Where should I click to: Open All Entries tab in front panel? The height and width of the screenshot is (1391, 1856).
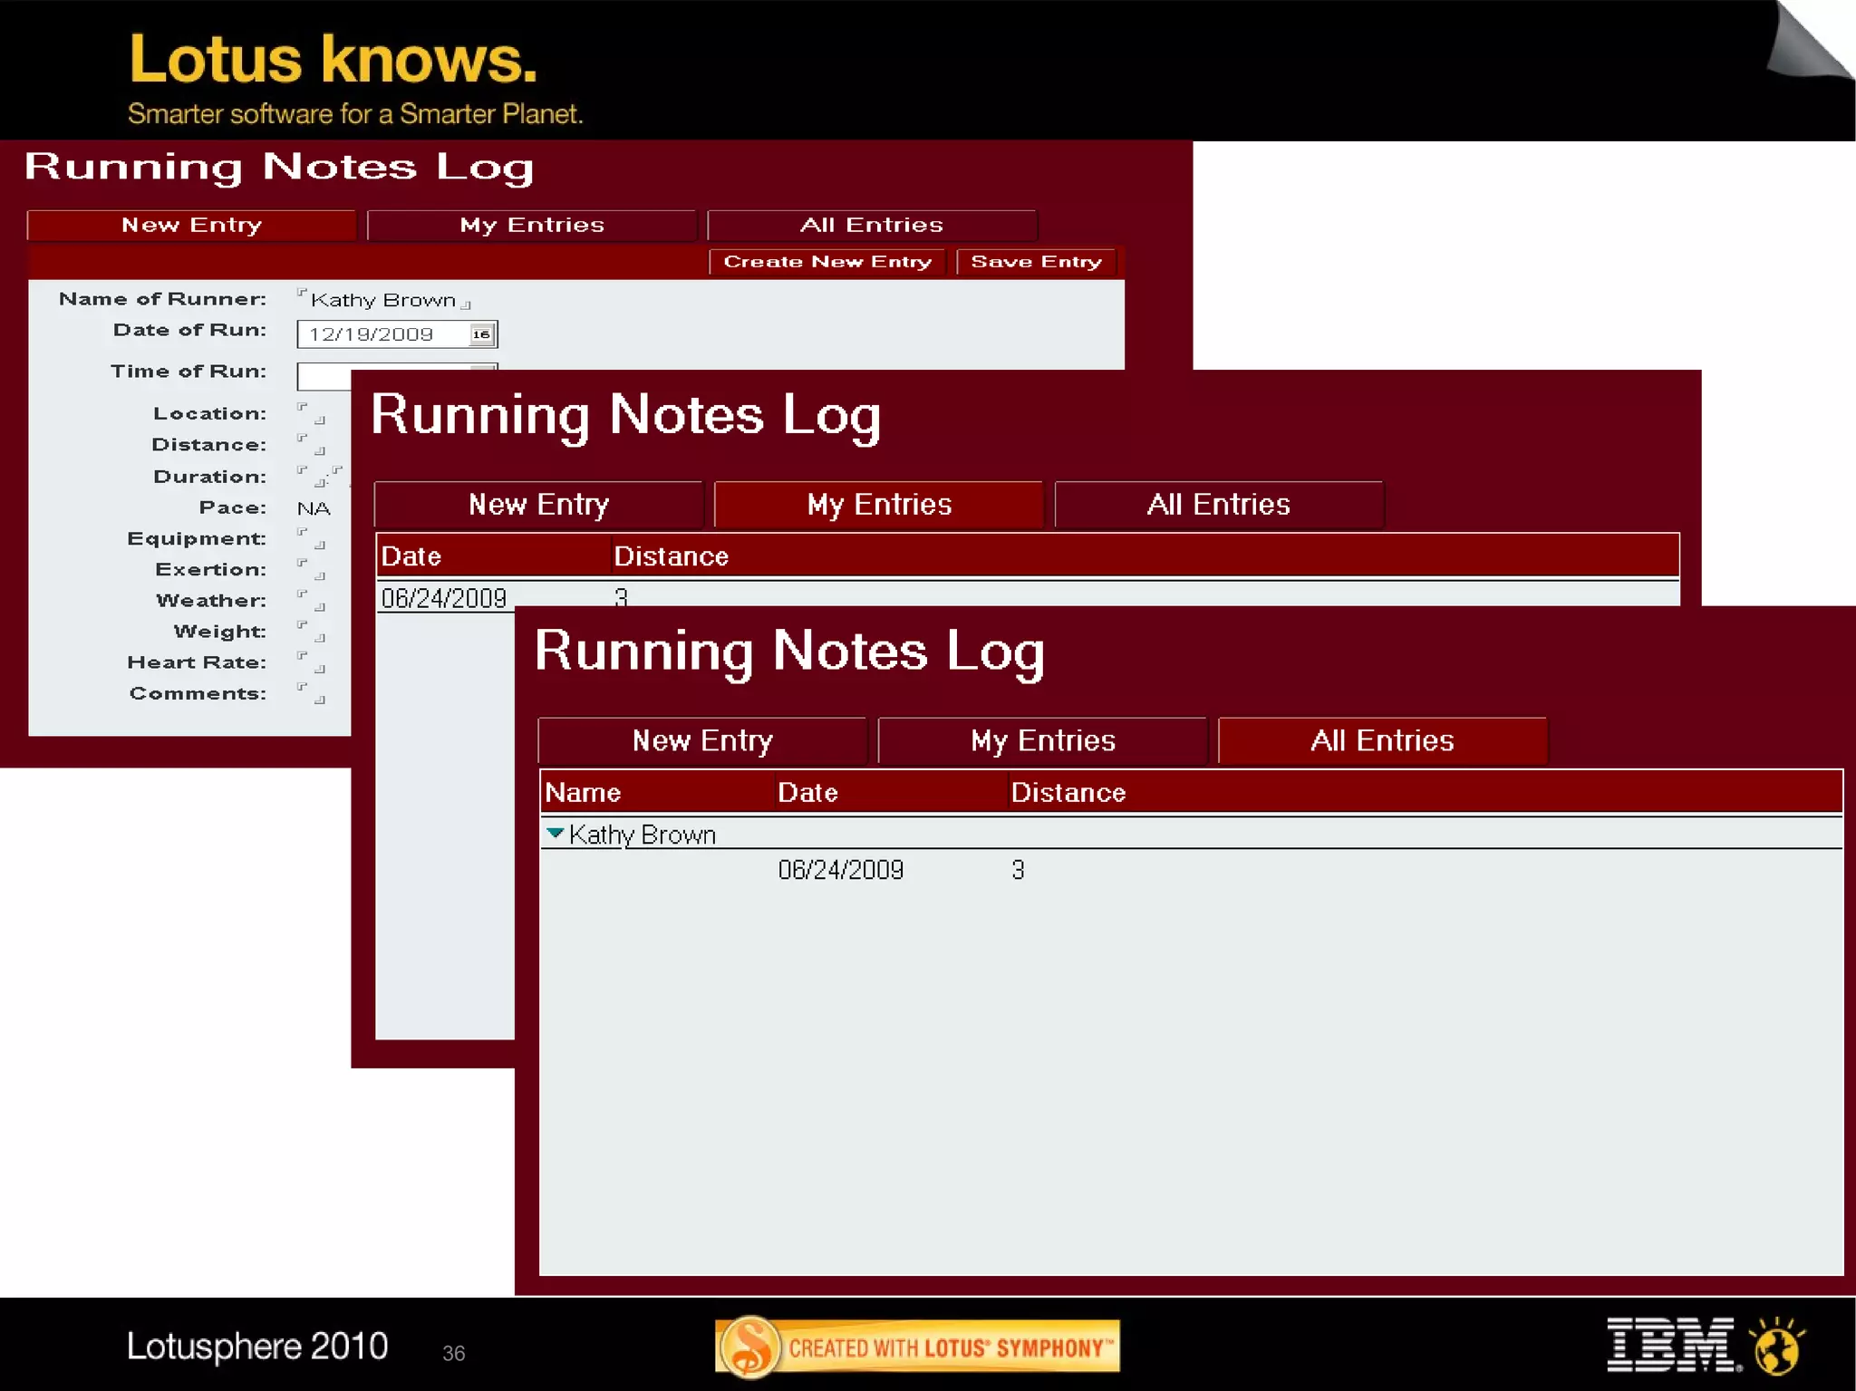point(1381,740)
